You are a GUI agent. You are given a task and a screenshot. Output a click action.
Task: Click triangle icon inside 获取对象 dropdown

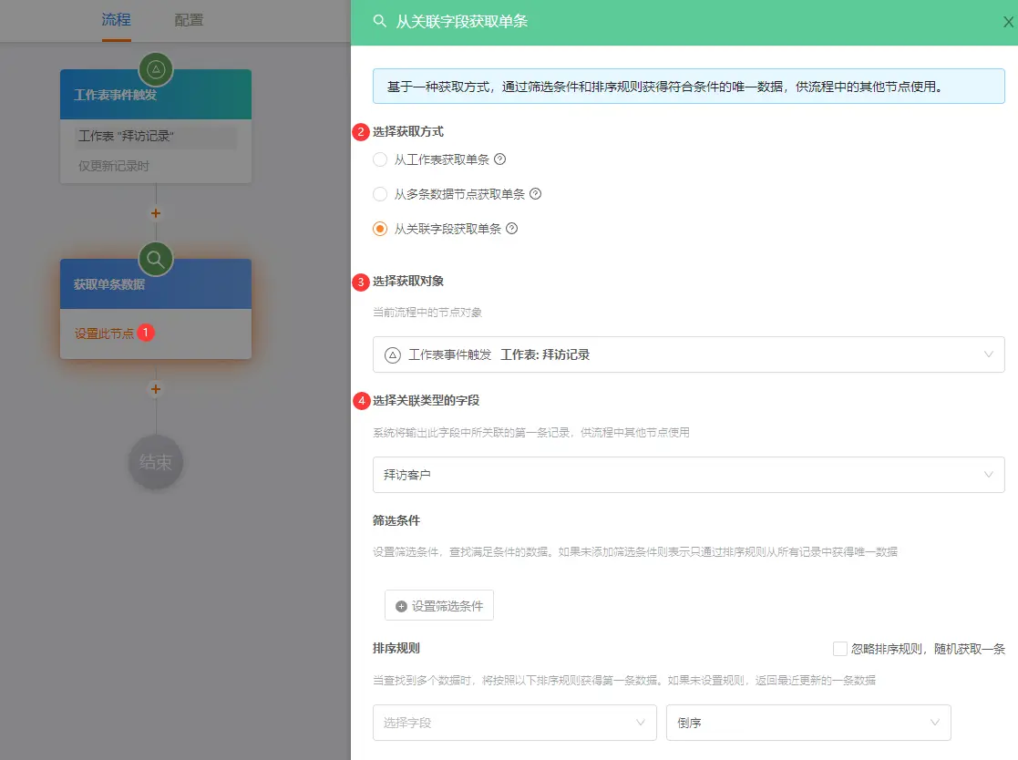pos(393,355)
